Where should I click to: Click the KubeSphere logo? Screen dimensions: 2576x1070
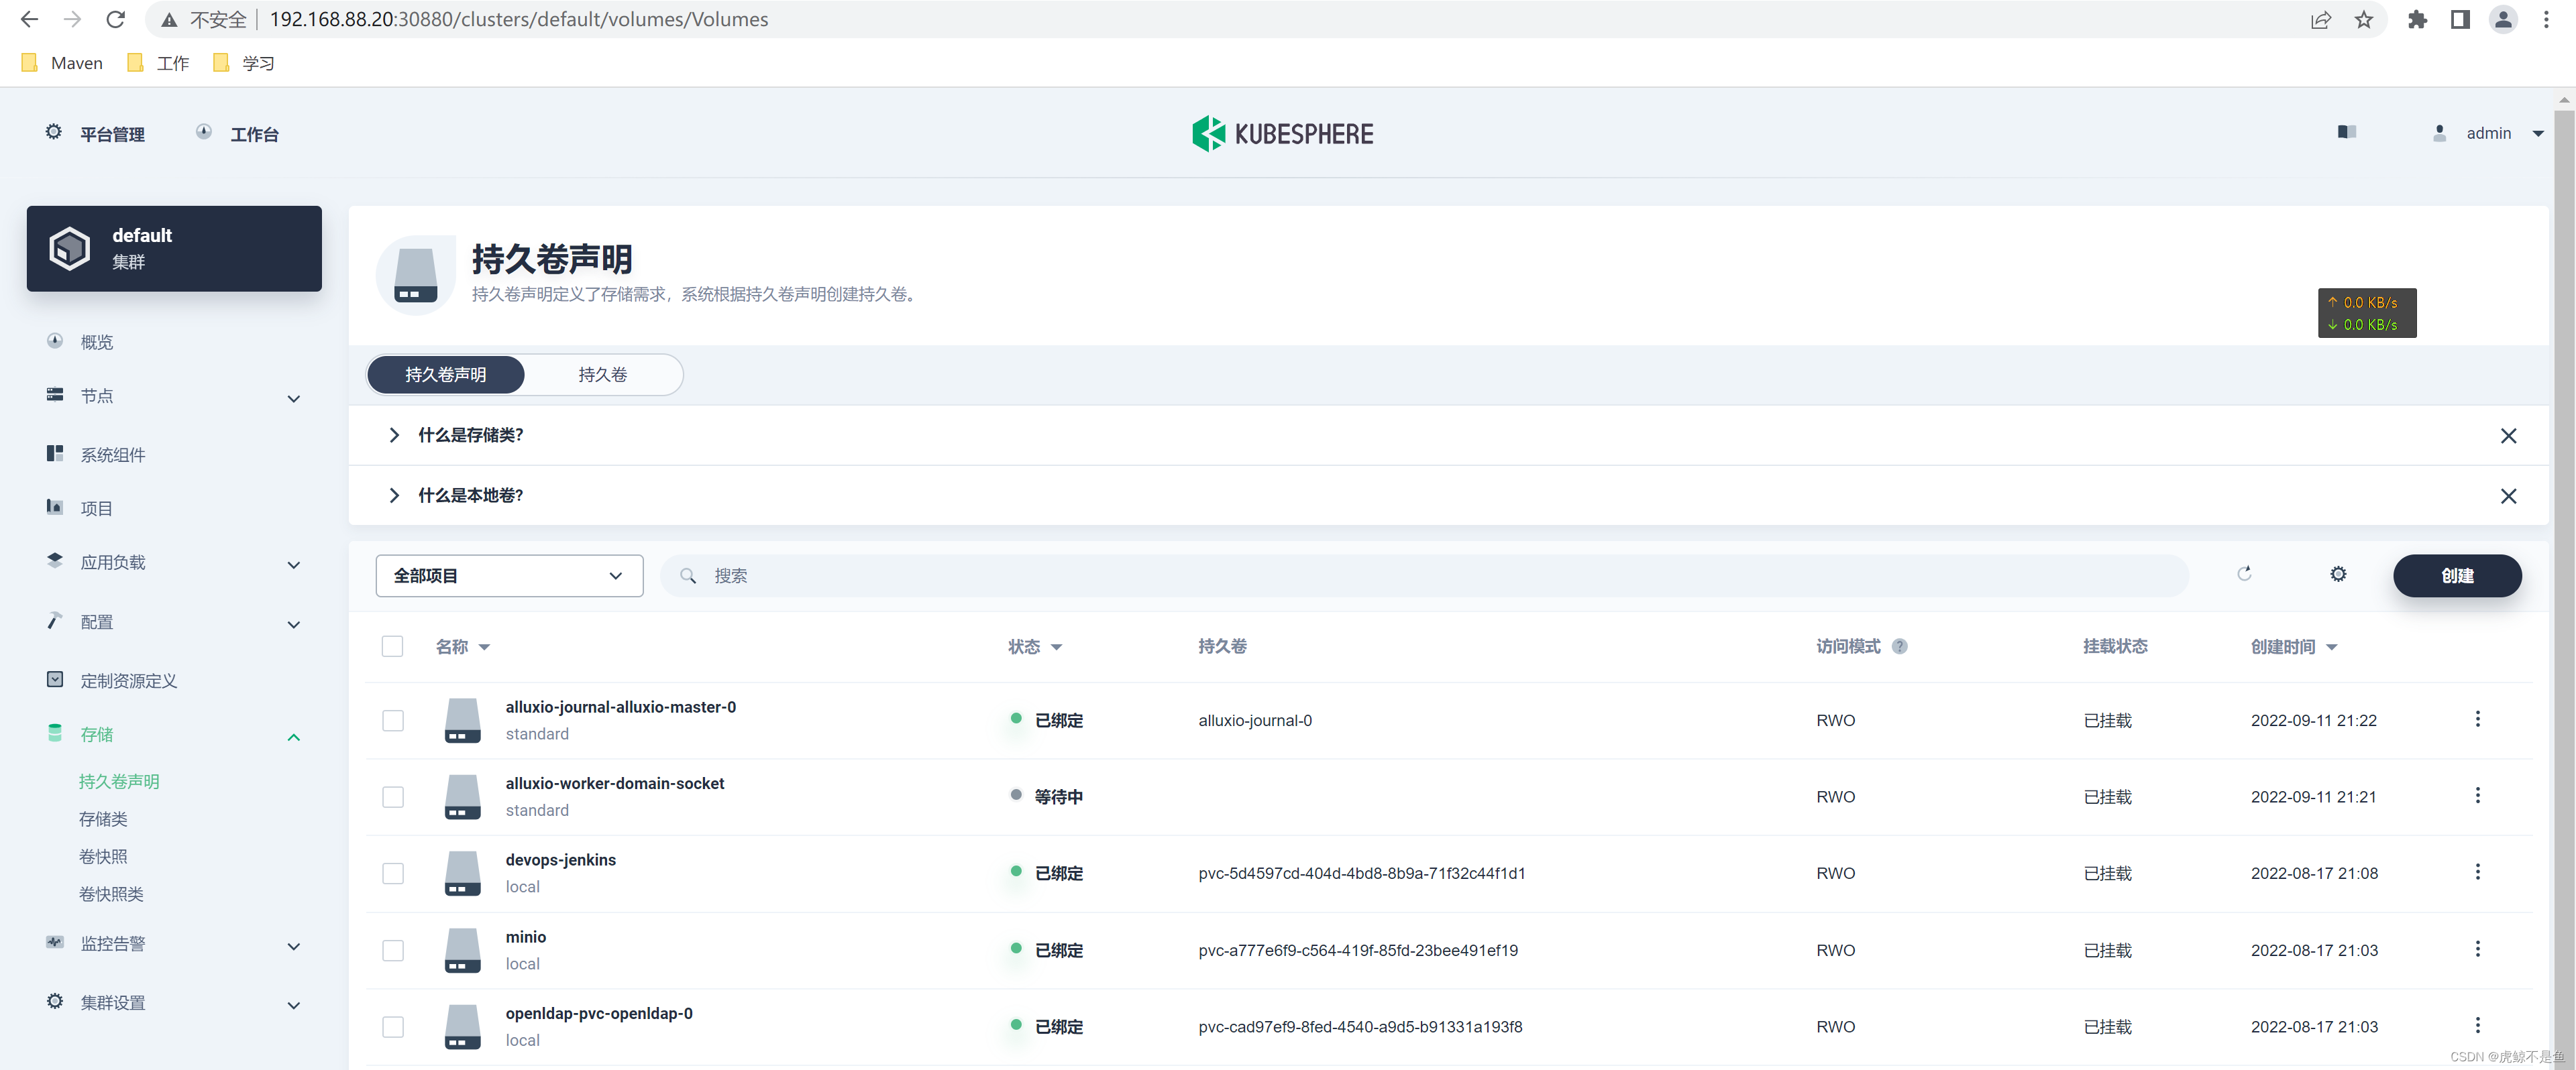pyautogui.click(x=1282, y=133)
